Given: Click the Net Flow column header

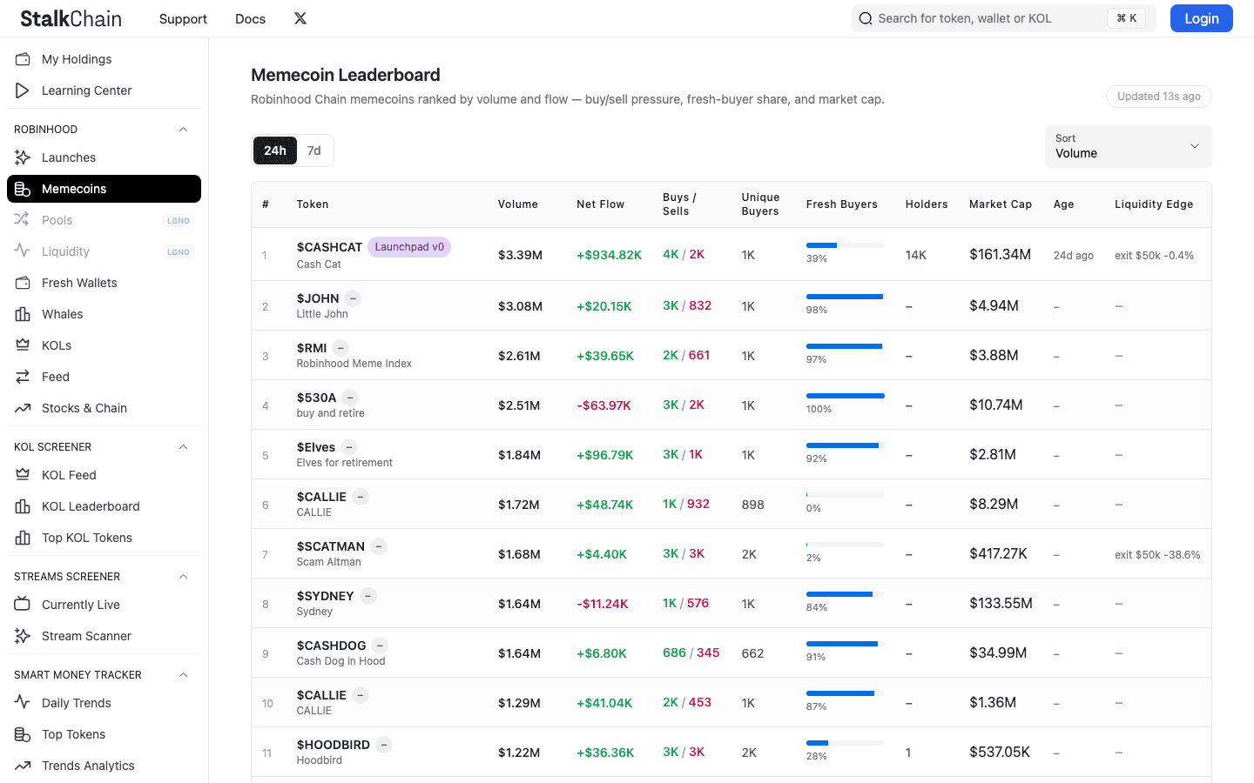Looking at the screenshot, I should click(600, 204).
